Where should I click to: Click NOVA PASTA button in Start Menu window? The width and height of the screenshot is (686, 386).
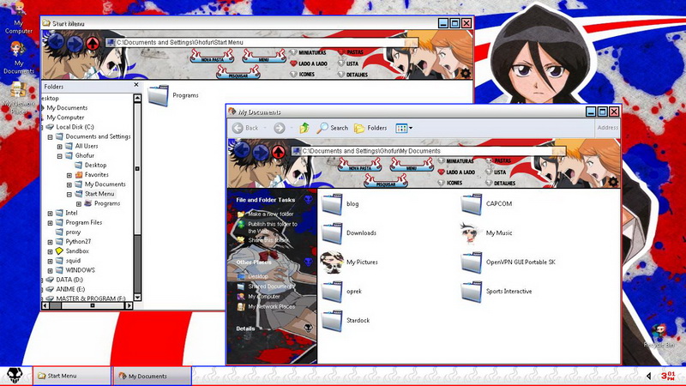(x=212, y=57)
